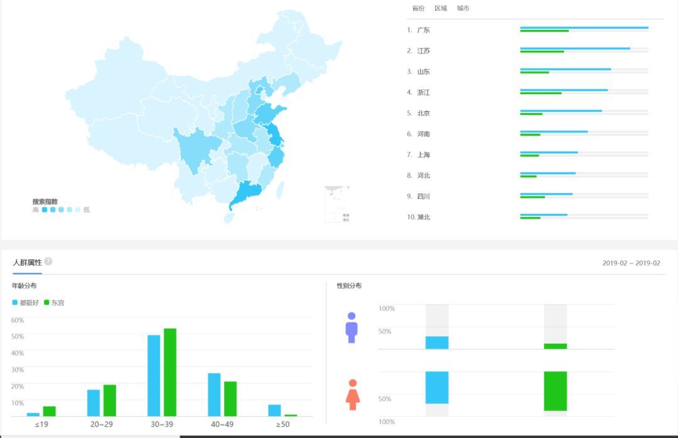This screenshot has height=438, width=678.
Task: Click the 年龄分布 heading
Action: 24,286
